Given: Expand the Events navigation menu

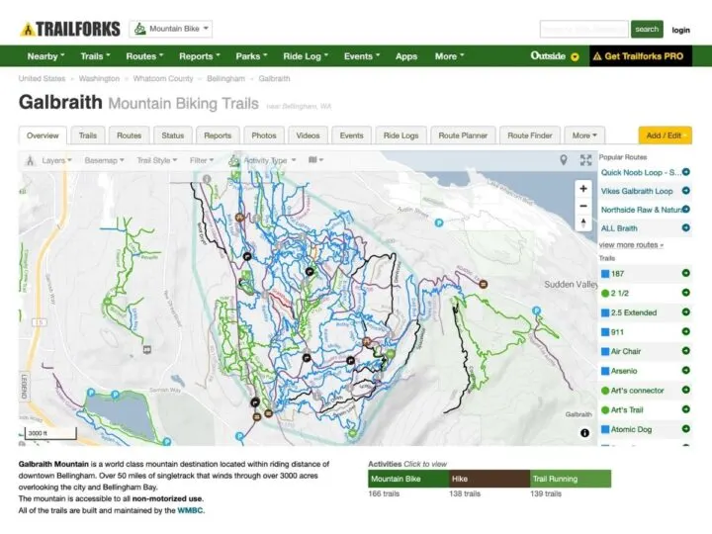Looking at the screenshot, I should tap(362, 56).
